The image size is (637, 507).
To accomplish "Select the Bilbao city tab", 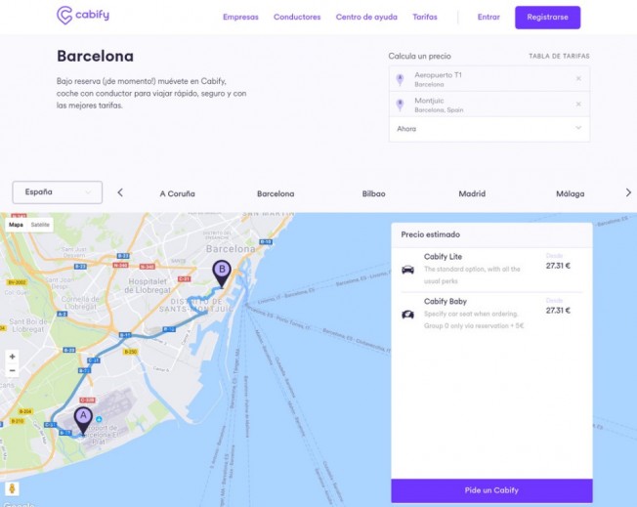I will tap(374, 193).
